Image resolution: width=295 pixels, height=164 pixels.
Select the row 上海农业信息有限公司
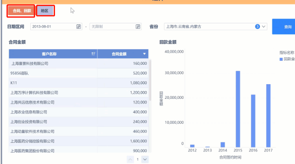click(x=79, y=112)
